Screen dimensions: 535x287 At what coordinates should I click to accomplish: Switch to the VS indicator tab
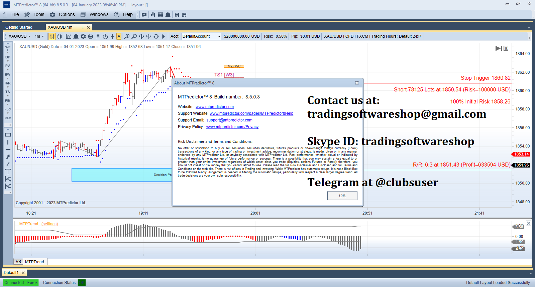pos(18,262)
